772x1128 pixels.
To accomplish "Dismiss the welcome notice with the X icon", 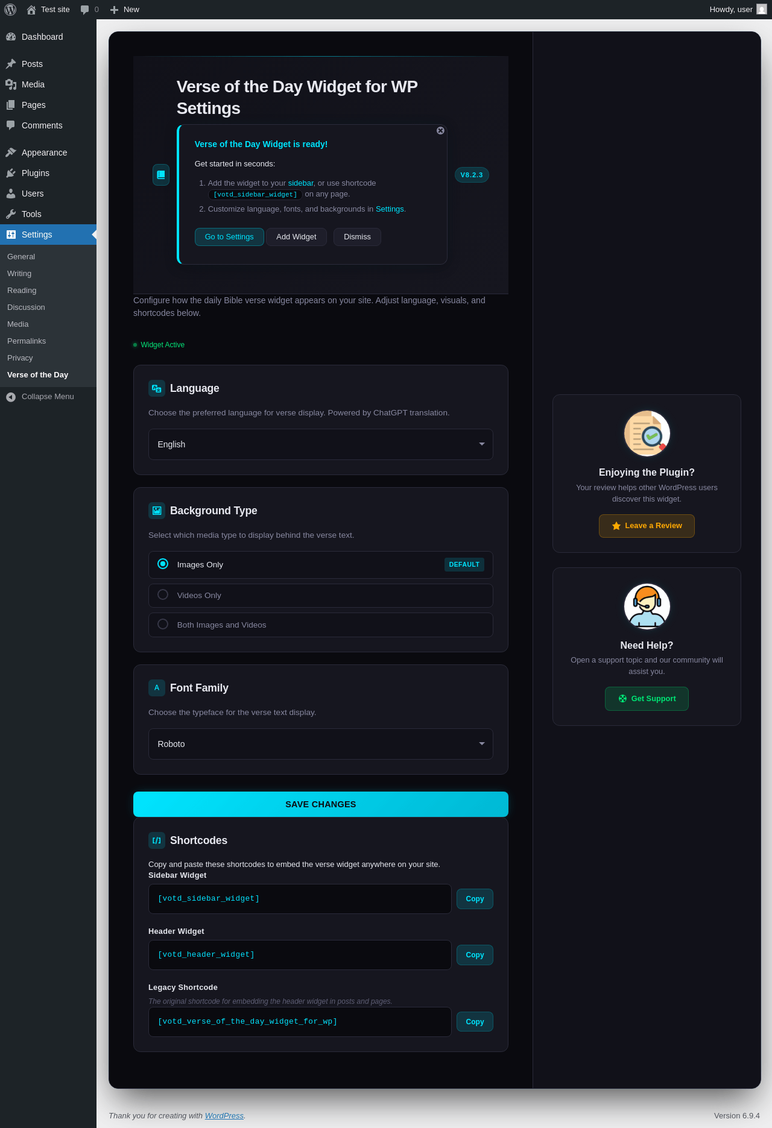I will pyautogui.click(x=440, y=131).
